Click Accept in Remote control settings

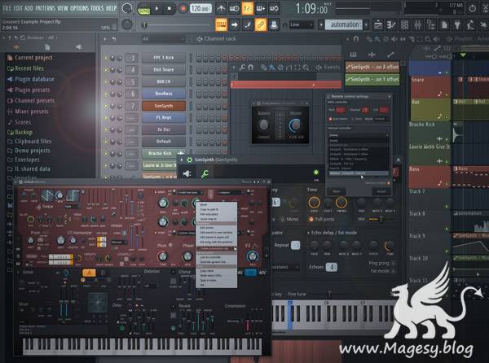click(381, 192)
